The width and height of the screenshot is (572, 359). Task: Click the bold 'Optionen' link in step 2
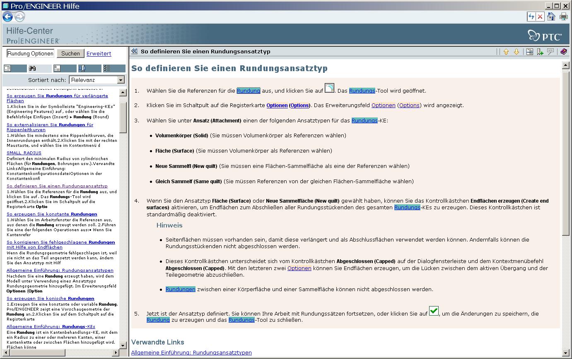coord(277,105)
